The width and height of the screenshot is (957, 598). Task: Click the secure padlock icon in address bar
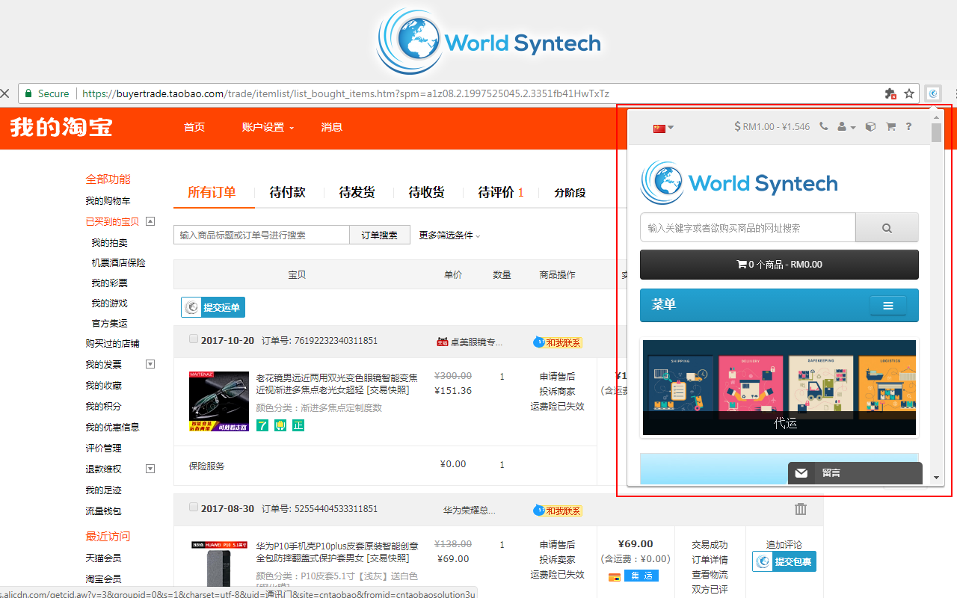point(28,93)
